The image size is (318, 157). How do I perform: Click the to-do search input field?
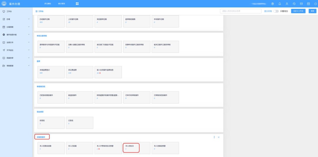point(241,11)
